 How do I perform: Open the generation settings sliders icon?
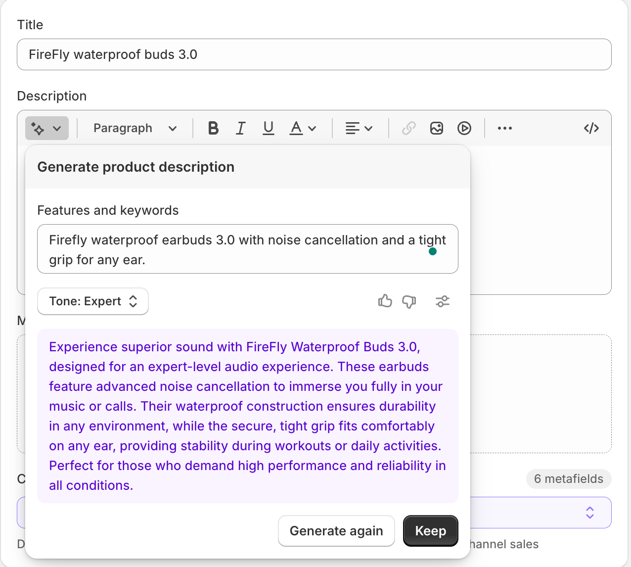tap(443, 301)
